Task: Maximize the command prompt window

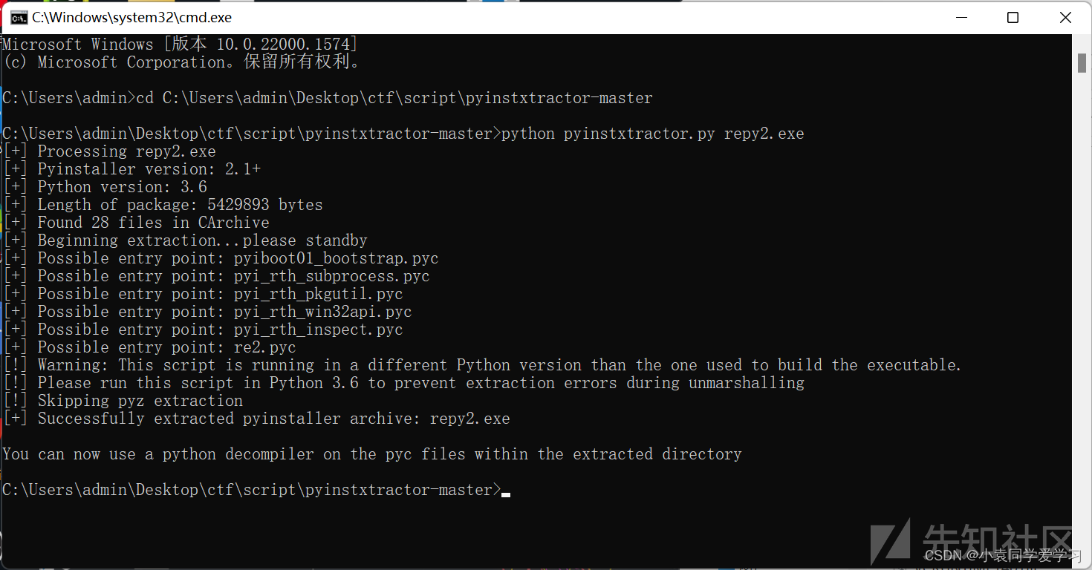Action: pyautogui.click(x=1013, y=17)
